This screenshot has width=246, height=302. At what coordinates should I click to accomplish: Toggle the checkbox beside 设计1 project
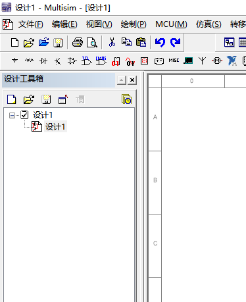click(x=24, y=114)
